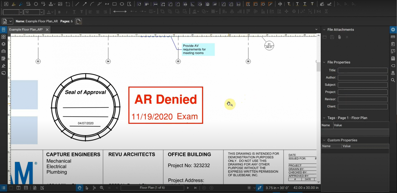Toggle underline text formatting
This screenshot has height=193, width=397.
pyautogui.click(x=74, y=12)
